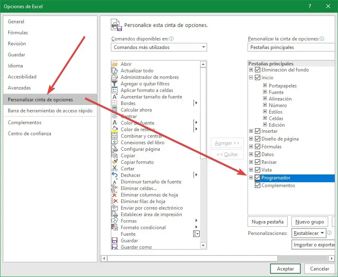This screenshot has height=277, width=338.
Task: Click the horizontal scrollbar left arrow
Action: [x=104, y=258]
